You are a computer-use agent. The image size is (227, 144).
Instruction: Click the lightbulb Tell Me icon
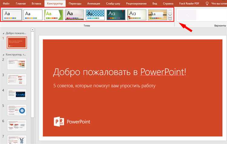click(207, 3)
